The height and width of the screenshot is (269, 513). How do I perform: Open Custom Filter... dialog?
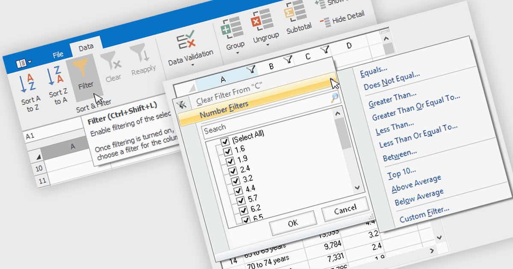pos(424,215)
